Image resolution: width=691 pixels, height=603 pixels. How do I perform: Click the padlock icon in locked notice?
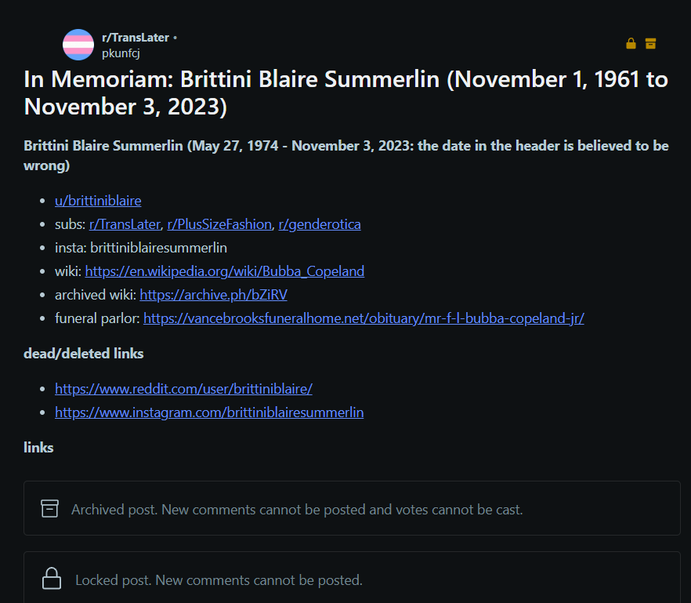pyautogui.click(x=52, y=578)
